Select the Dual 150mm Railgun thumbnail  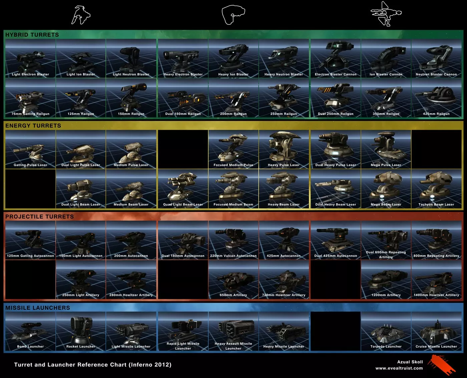(x=183, y=98)
